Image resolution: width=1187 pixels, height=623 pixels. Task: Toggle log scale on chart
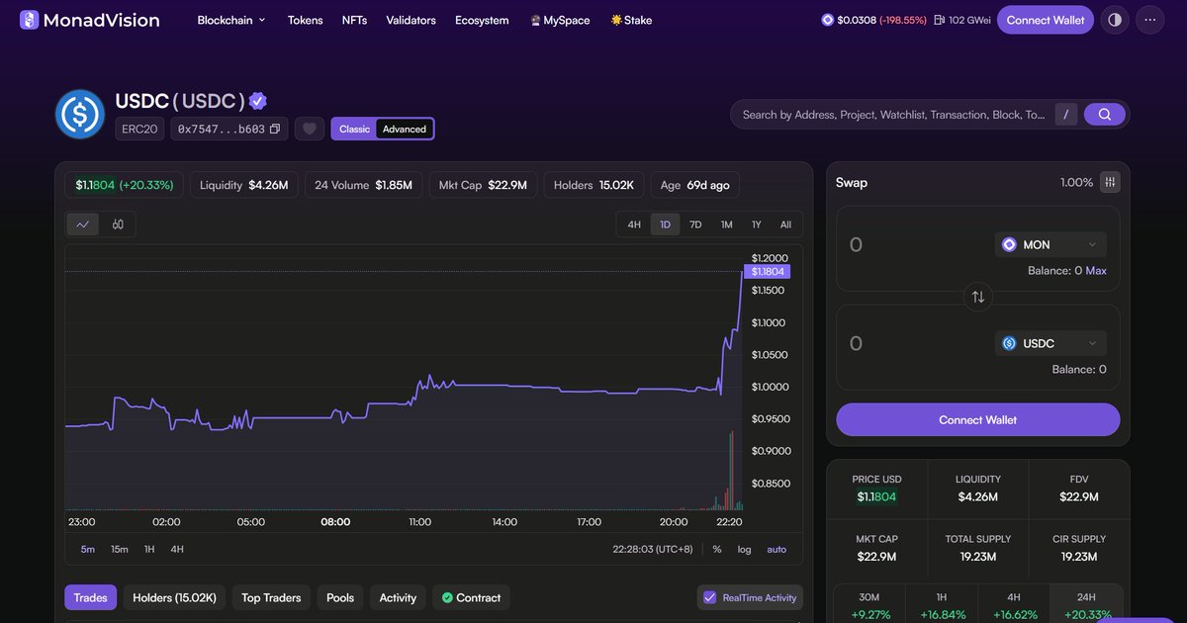744,549
